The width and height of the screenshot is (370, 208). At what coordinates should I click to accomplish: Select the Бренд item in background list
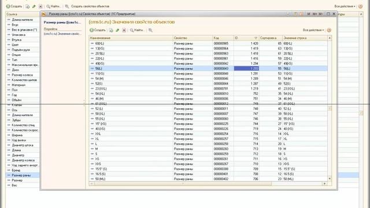pyautogui.click(x=23, y=170)
